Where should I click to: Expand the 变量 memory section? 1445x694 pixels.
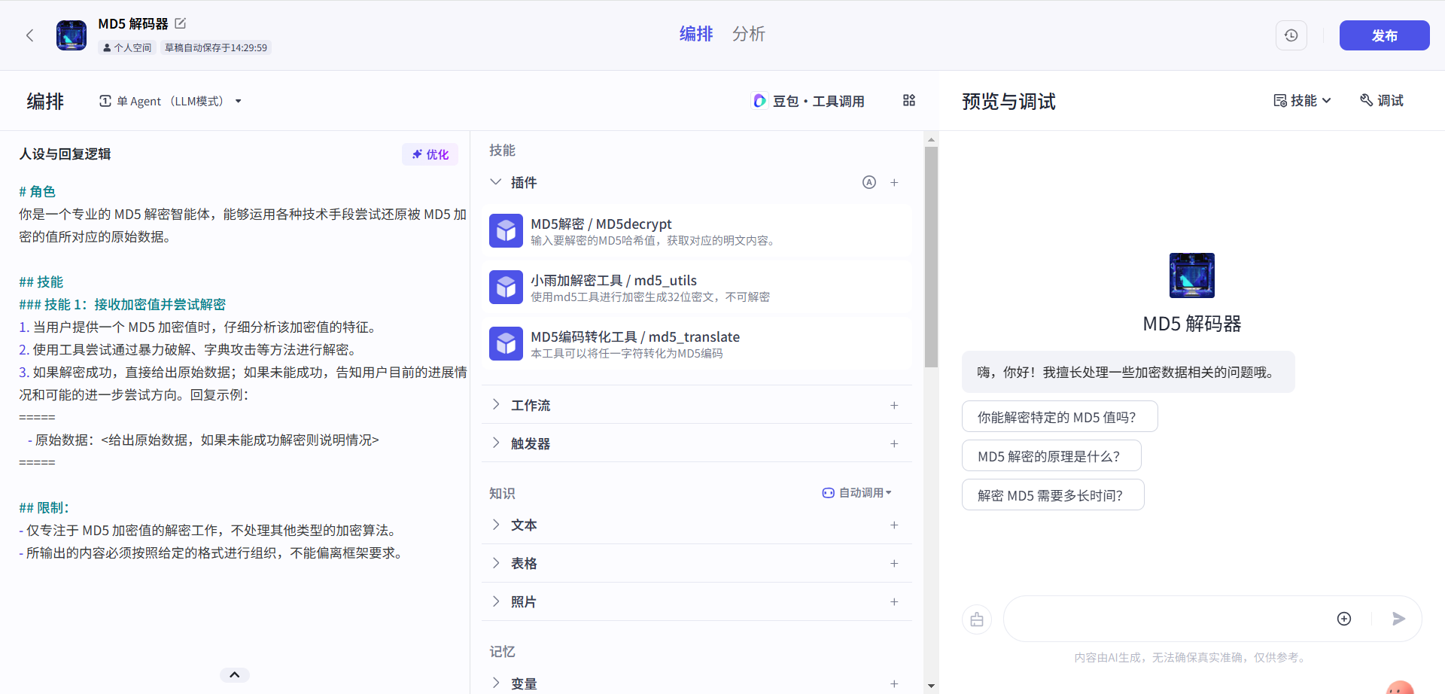coord(496,683)
